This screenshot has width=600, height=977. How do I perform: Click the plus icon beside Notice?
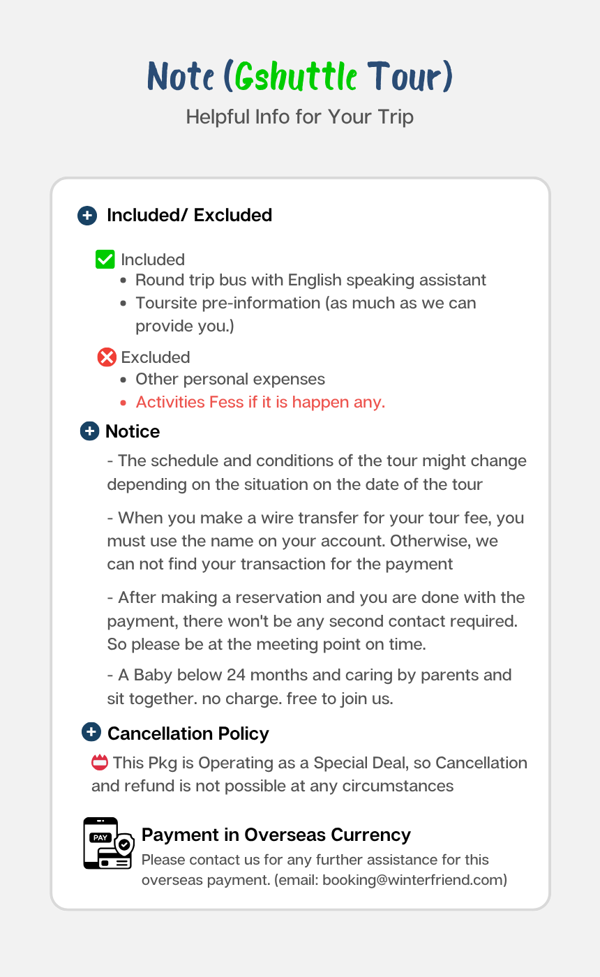tap(89, 431)
